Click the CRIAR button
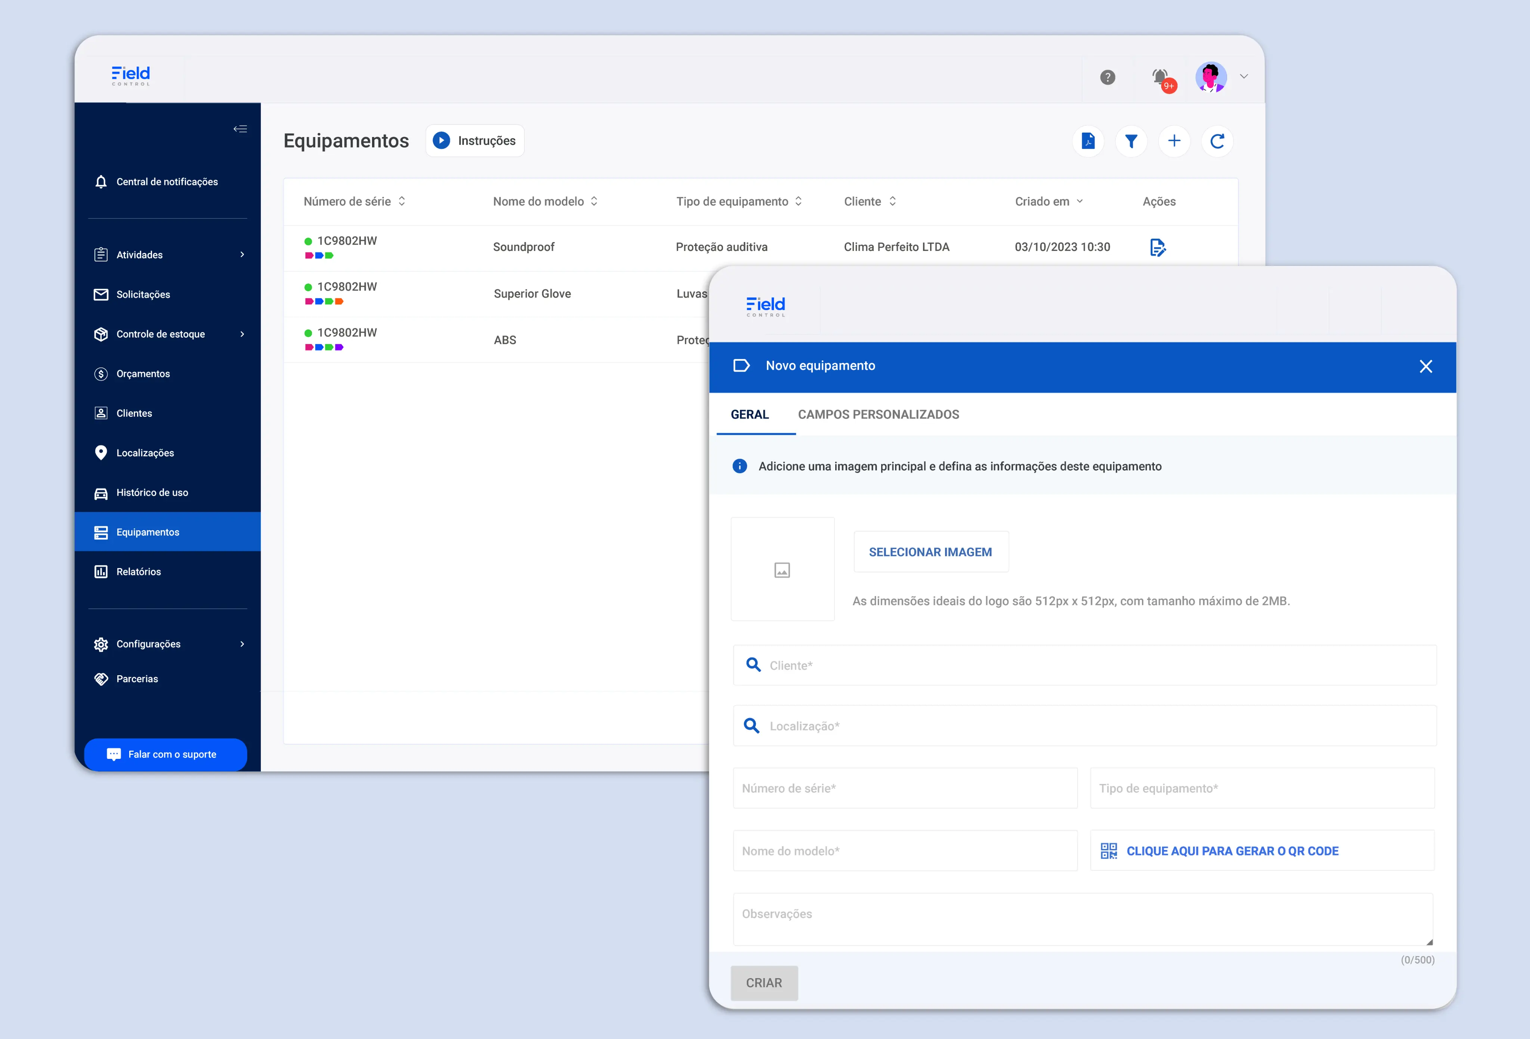The image size is (1530, 1039). click(x=764, y=984)
